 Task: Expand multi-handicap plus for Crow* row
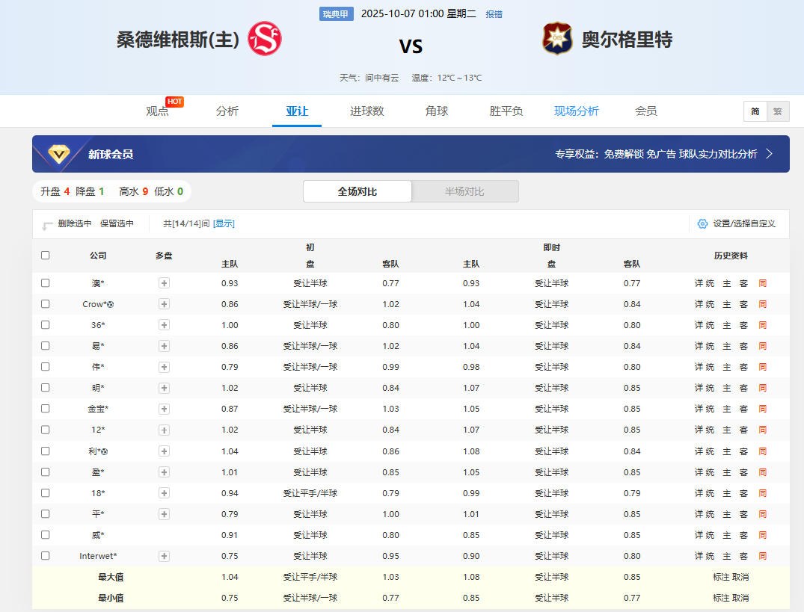pyautogui.click(x=164, y=304)
